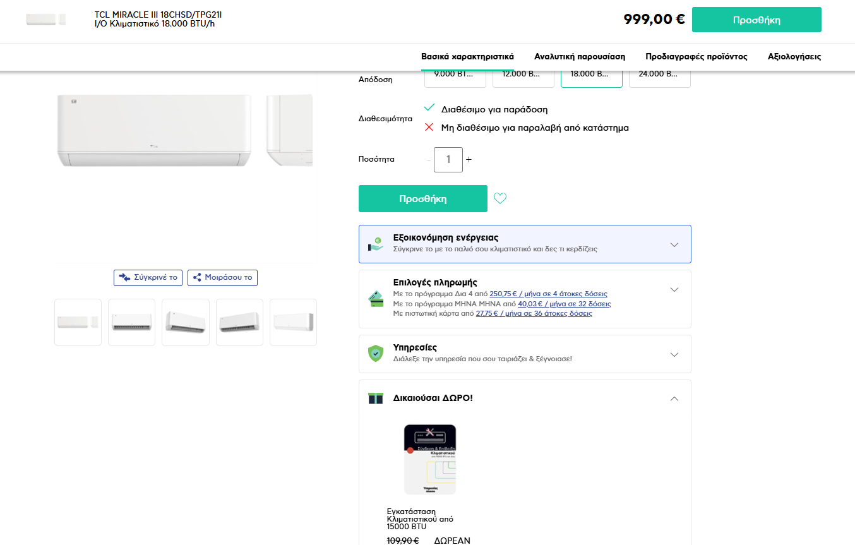Image resolution: width=855 pixels, height=545 pixels.
Task: Open the Αξιολογήσεις tab
Action: (794, 57)
